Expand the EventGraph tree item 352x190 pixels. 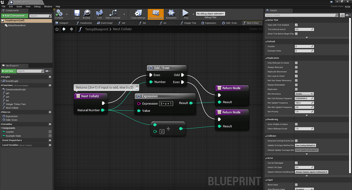[2, 81]
